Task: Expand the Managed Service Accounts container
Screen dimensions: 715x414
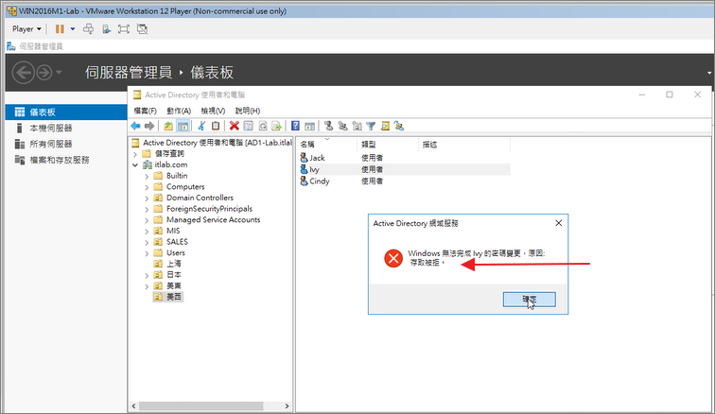Action: pos(147,220)
